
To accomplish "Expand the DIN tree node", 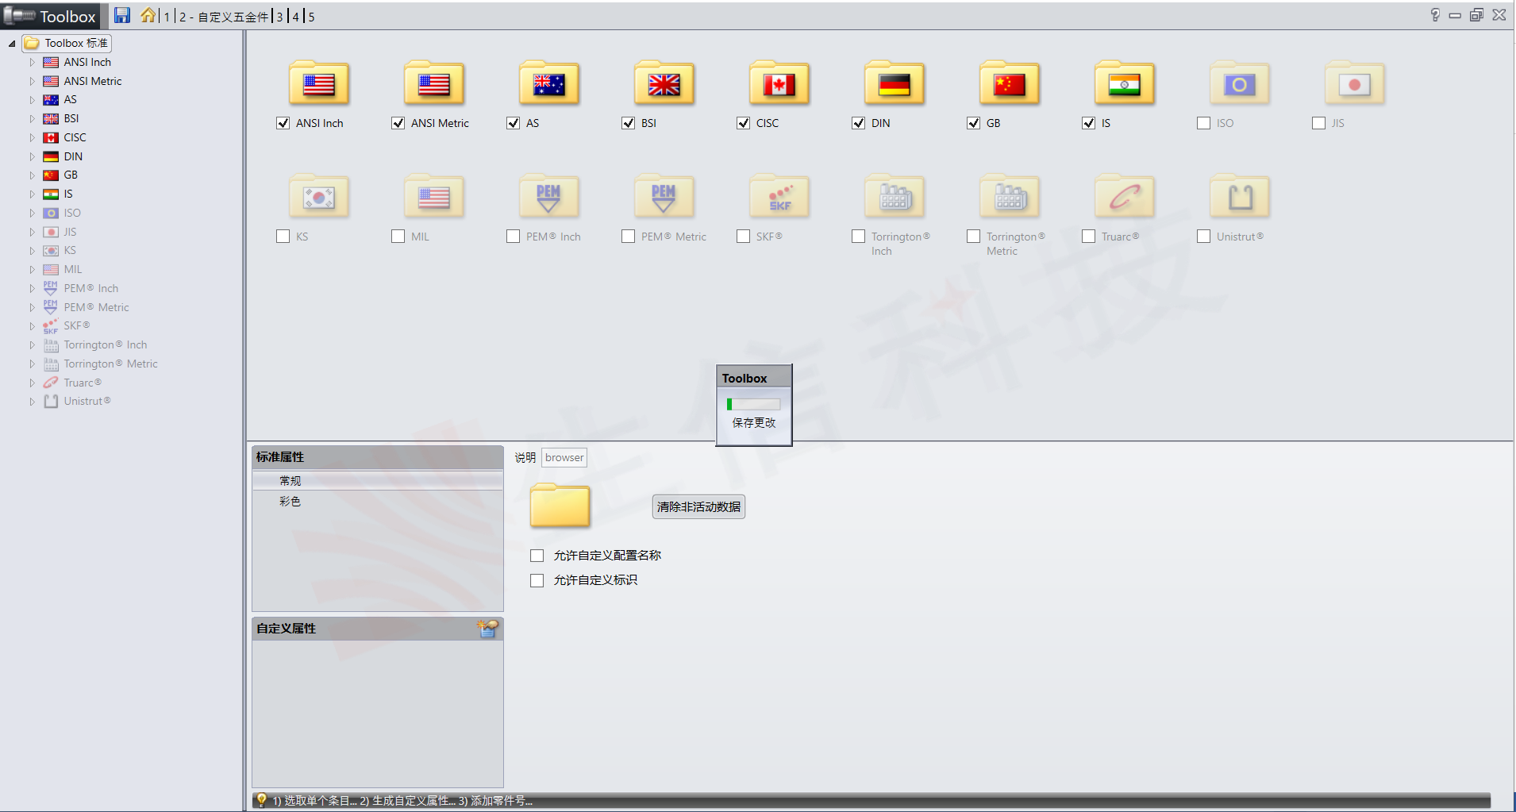I will (33, 156).
